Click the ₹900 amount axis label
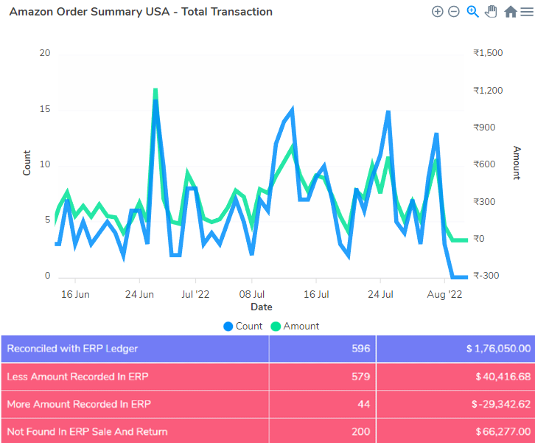Viewport: 535px width, 443px height. [484, 128]
